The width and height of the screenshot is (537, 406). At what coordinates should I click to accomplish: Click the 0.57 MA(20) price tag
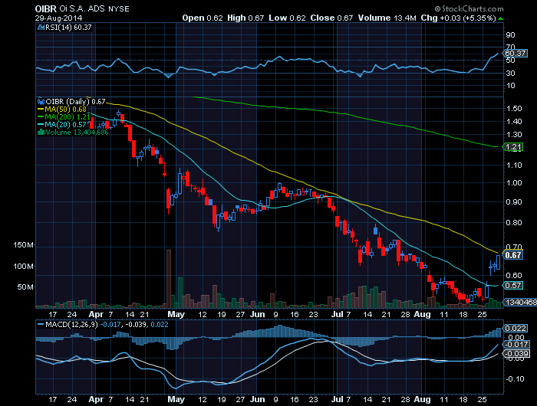513,285
